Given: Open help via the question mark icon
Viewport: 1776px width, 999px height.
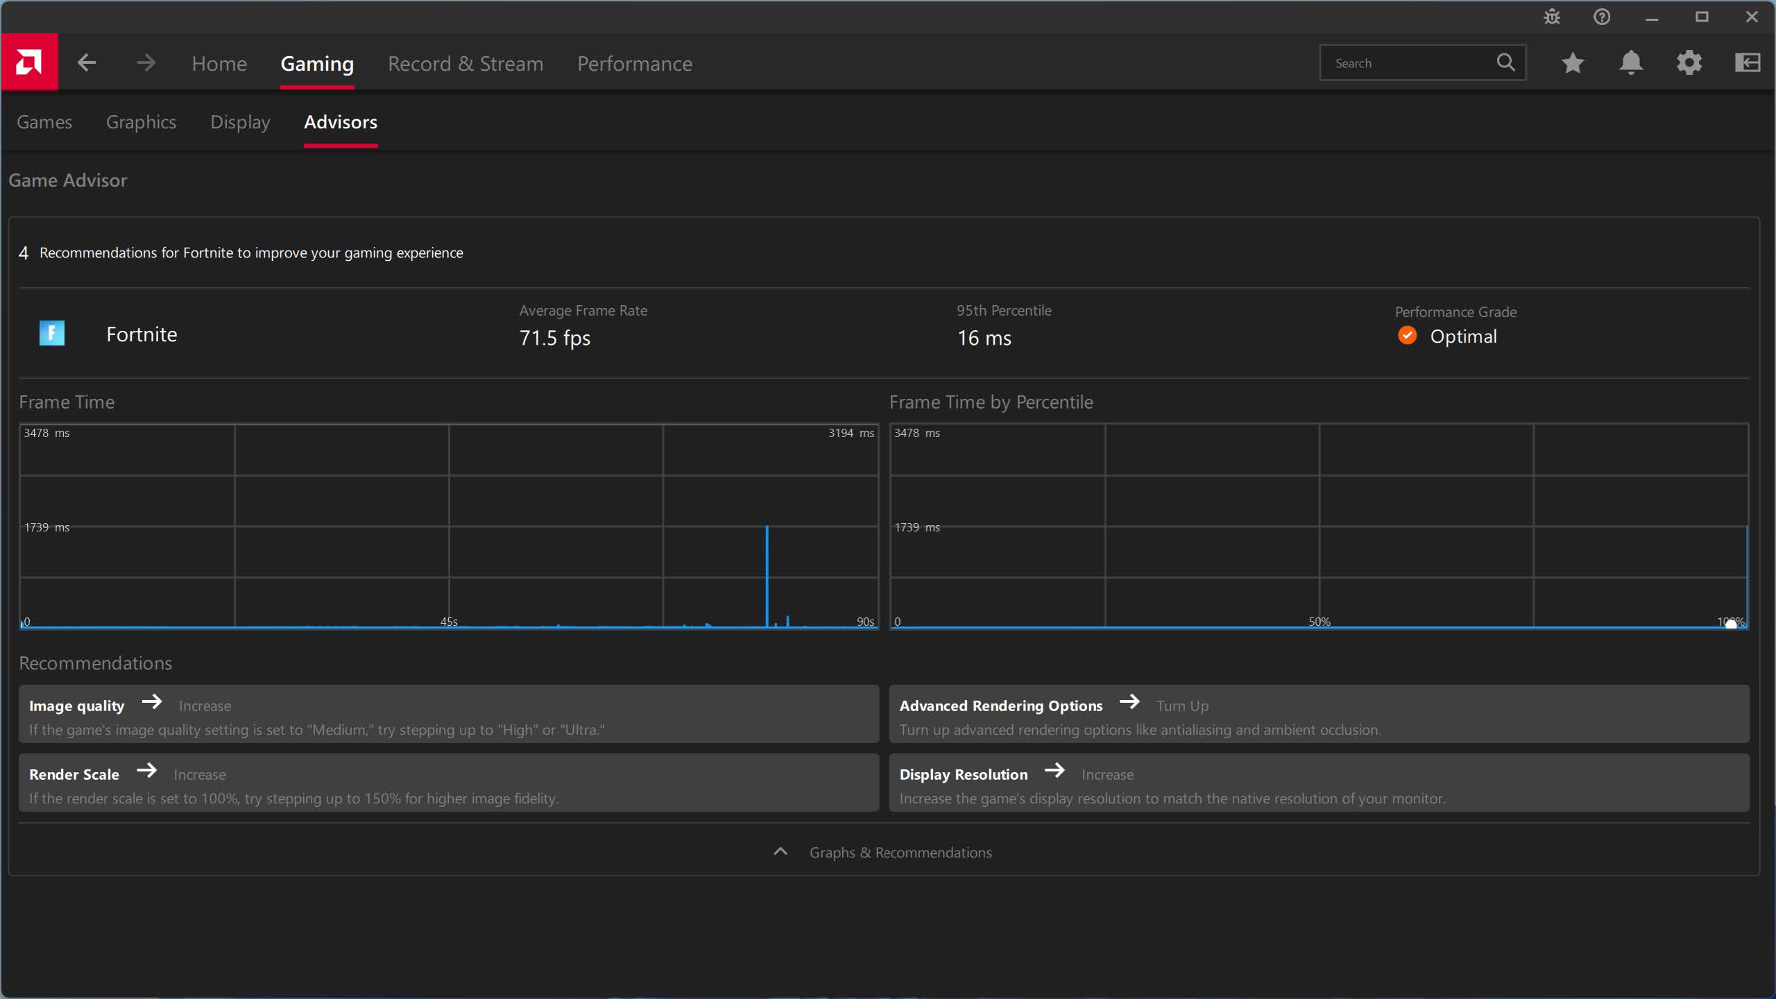Looking at the screenshot, I should click(1603, 17).
